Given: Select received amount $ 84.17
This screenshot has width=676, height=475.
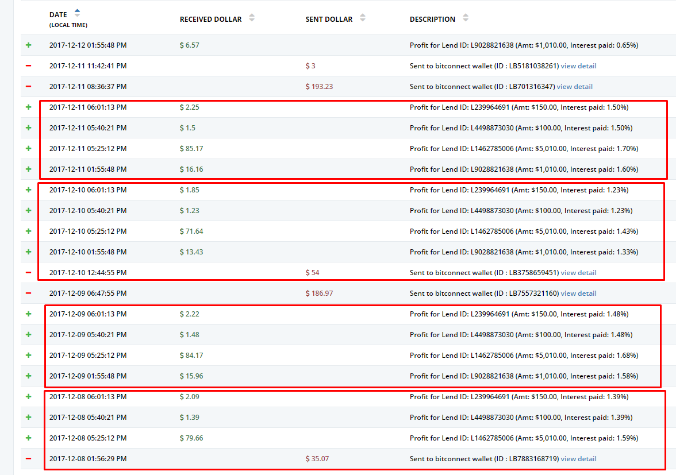Looking at the screenshot, I should point(191,356).
